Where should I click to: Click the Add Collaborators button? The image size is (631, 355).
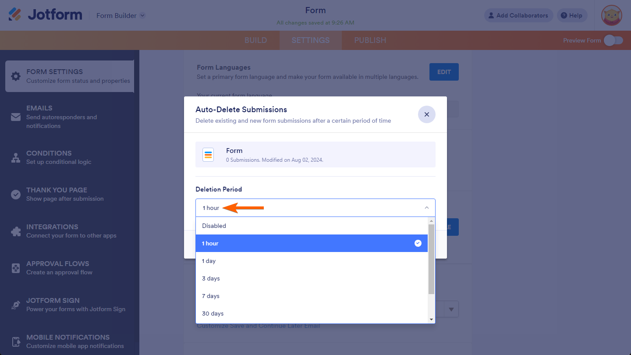pos(518,15)
